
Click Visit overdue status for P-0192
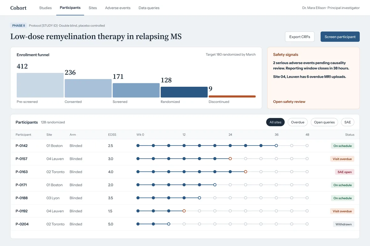(x=342, y=211)
